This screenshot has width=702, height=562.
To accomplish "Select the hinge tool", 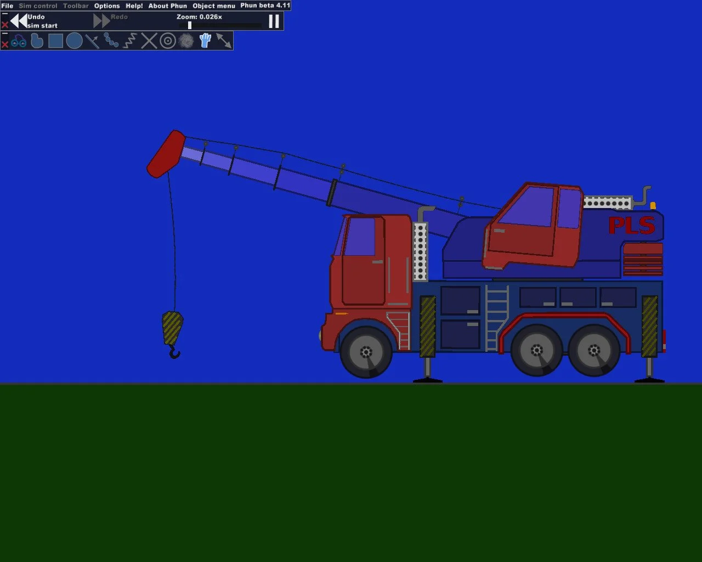I will point(167,41).
